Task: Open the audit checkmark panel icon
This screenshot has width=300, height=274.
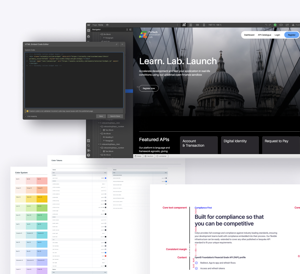Action: [x=88, y=141]
